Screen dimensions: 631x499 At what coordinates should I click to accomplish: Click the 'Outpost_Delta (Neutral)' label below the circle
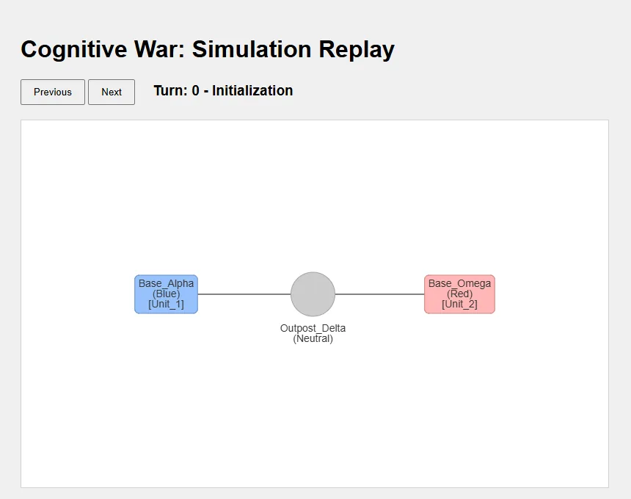click(x=313, y=333)
